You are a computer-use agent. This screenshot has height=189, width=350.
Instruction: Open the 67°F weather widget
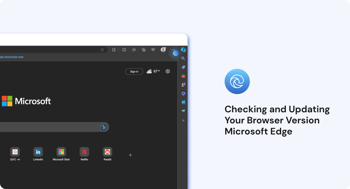click(x=153, y=71)
